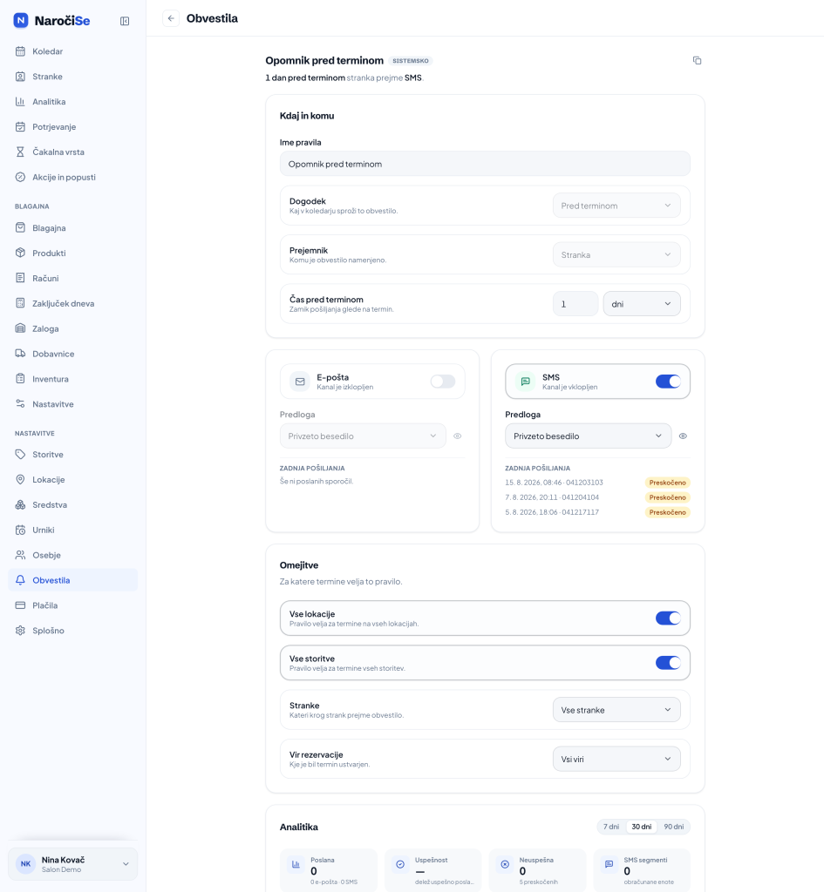Open the Akcije in popusti discount icon
This screenshot has height=892, width=824.
21,177
